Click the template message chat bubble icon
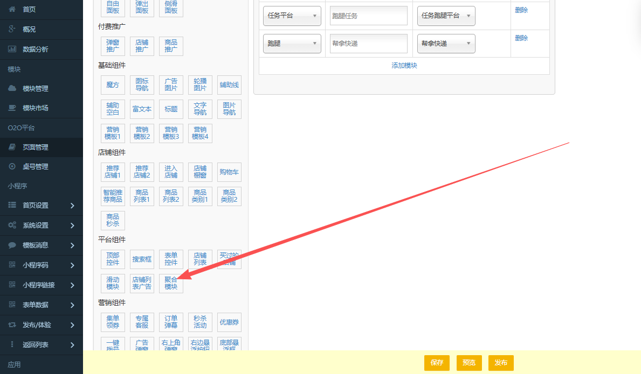 click(12, 245)
